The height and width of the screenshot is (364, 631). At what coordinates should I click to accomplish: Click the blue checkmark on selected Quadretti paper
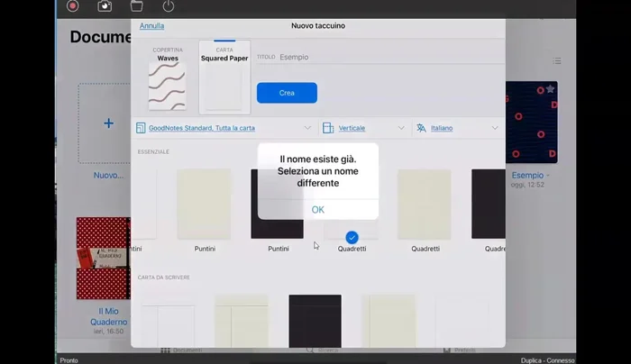(352, 238)
